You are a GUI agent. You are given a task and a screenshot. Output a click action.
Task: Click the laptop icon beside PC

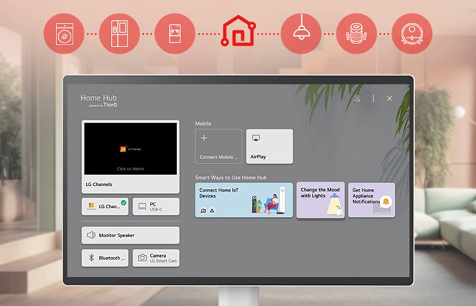pos(143,206)
